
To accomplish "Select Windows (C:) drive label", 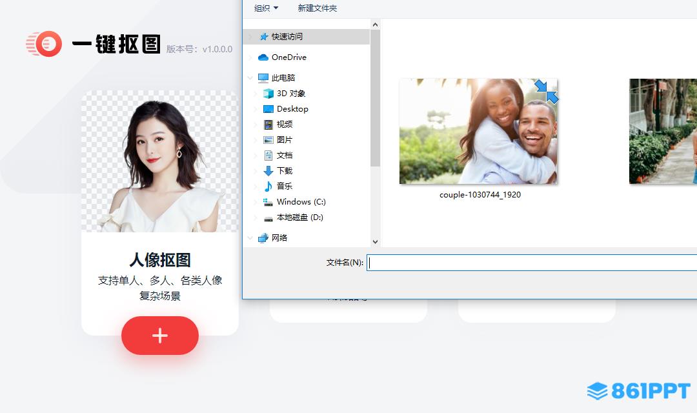I will (301, 202).
